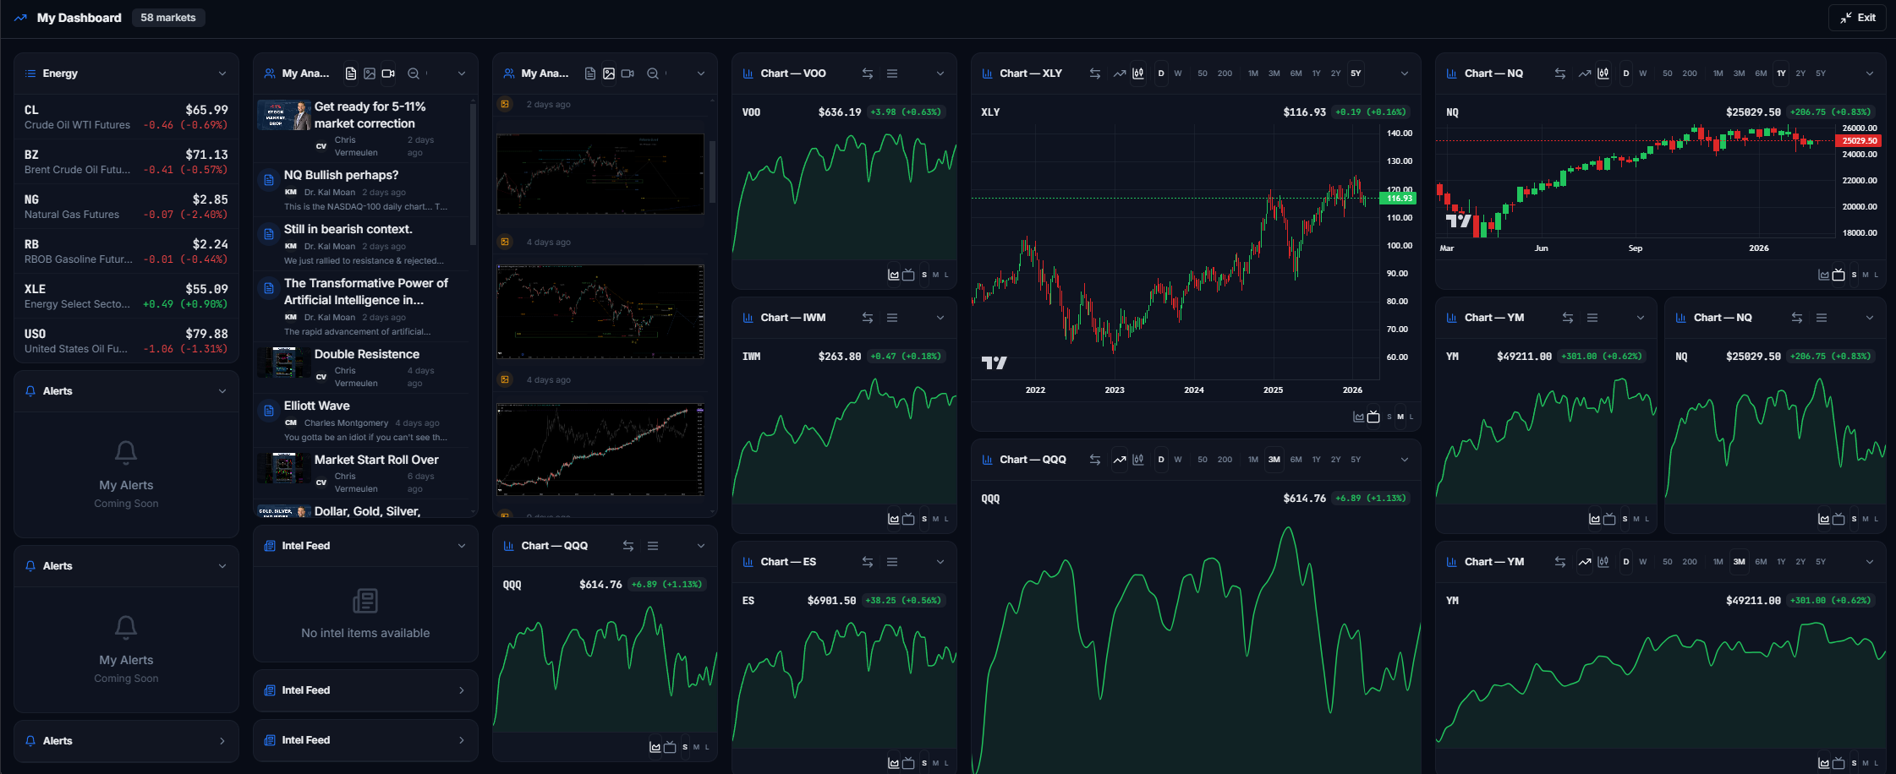Select the NG Natural Gas Futures row
1896x774 pixels.
coord(126,206)
